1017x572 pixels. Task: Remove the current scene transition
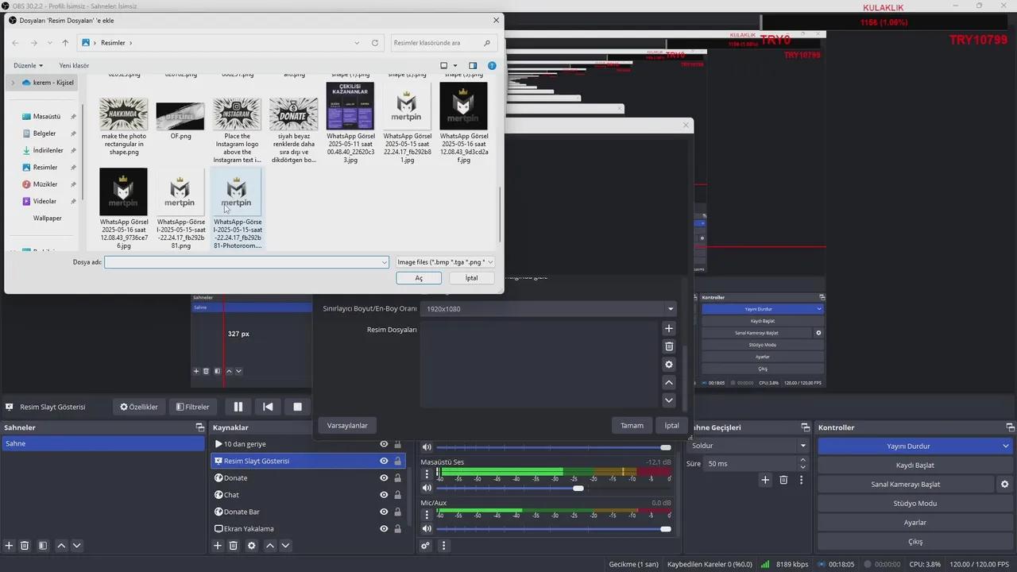(783, 480)
